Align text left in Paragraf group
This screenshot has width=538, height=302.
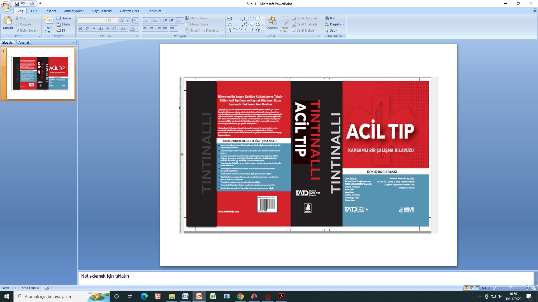click(145, 29)
